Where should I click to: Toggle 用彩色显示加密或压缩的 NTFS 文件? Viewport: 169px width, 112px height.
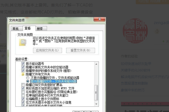coord(23,88)
